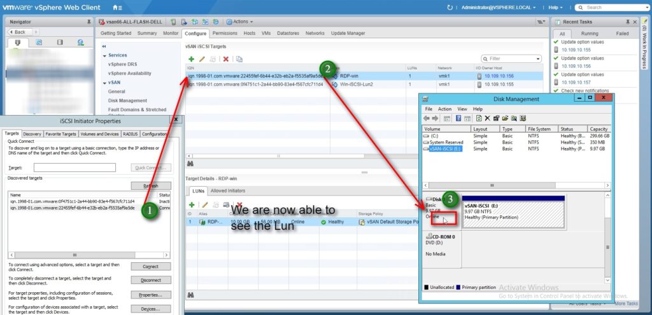
Task: Click the refresh icon in the top header
Action: [451, 8]
